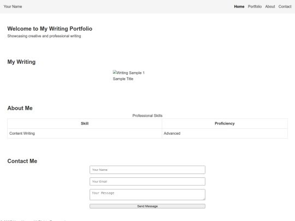
Task: Go to the About nav link
Action: click(270, 7)
